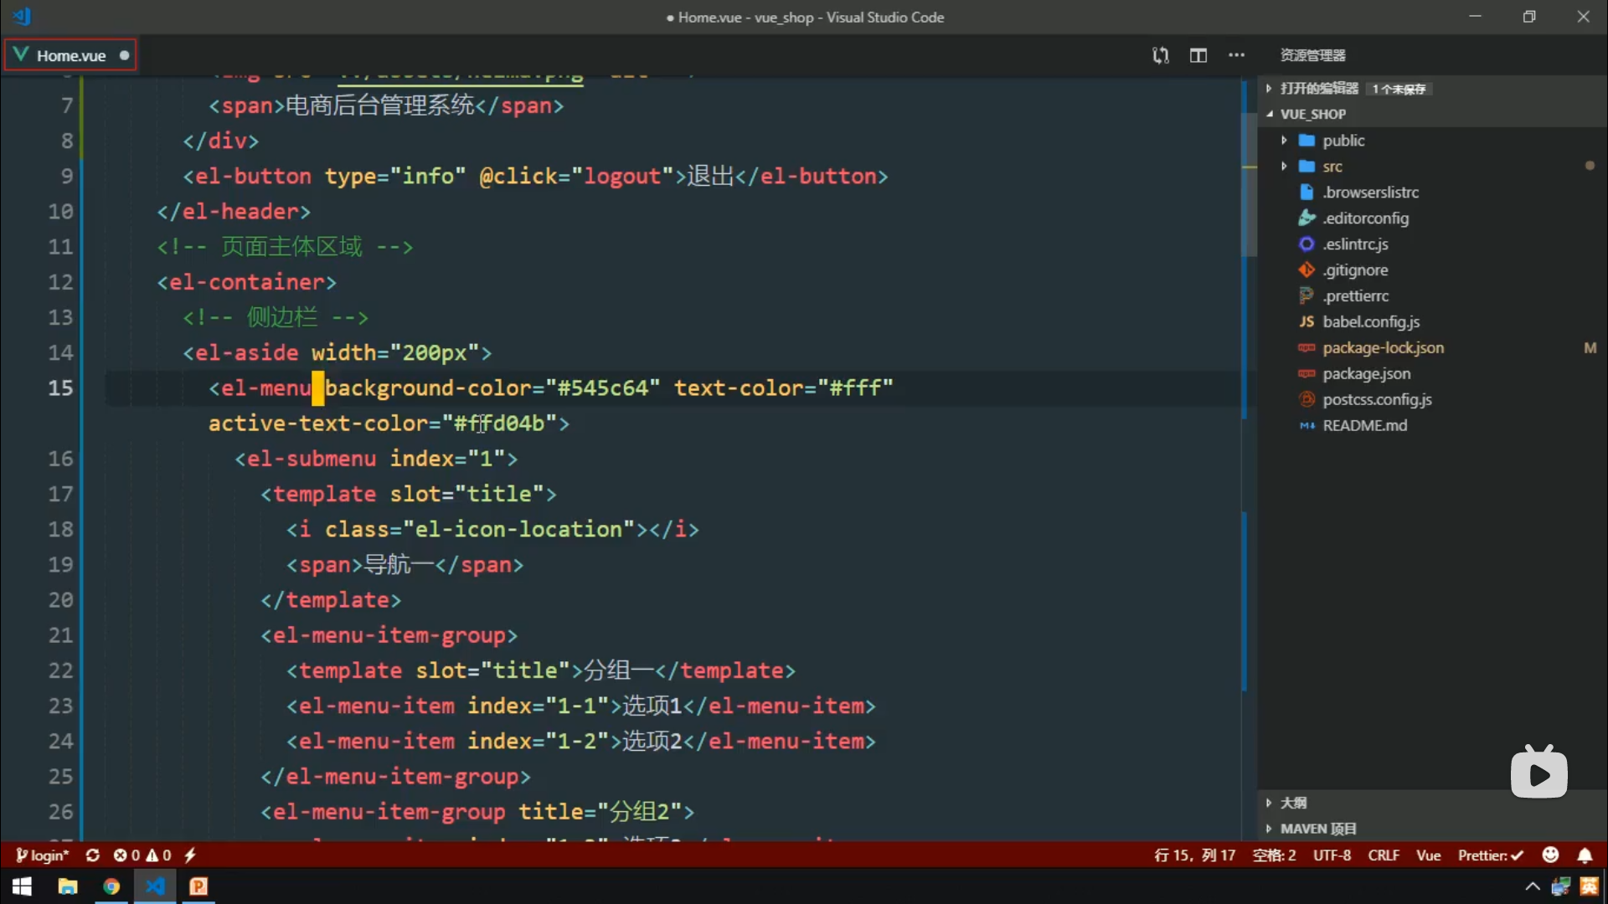Click the logout handler text on line 9
The image size is (1608, 904).
tap(622, 177)
